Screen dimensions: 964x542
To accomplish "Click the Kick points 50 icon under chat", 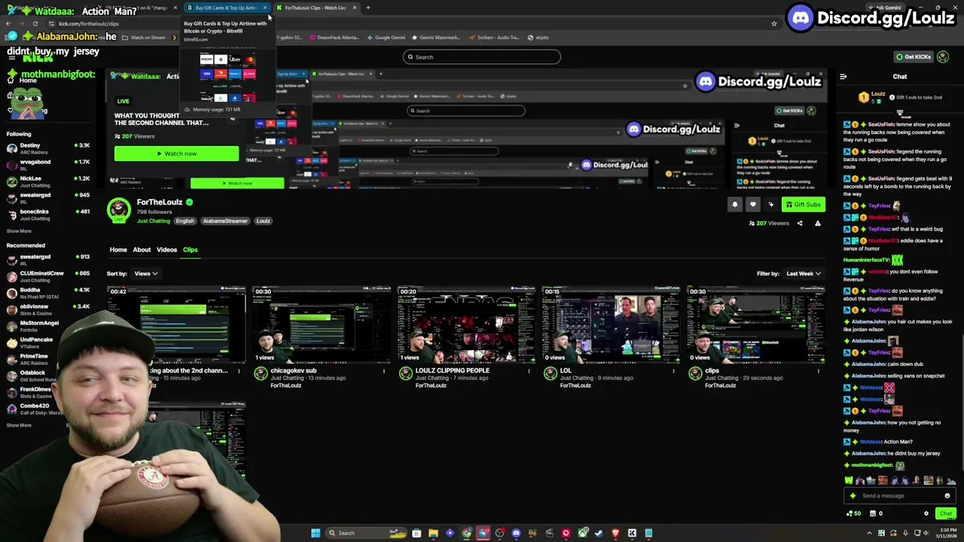I will click(x=853, y=513).
